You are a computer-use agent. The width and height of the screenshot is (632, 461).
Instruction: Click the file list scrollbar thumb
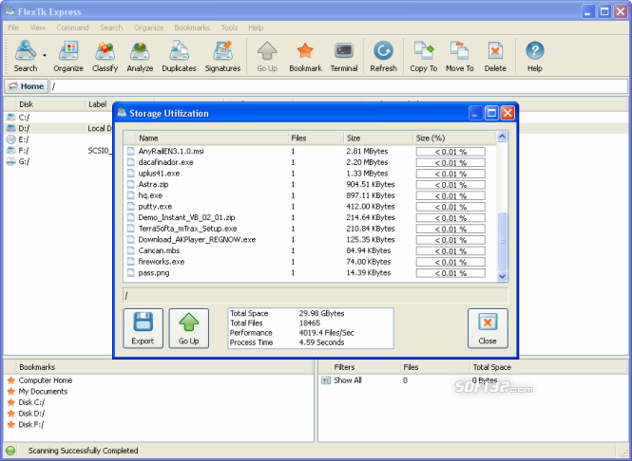click(502, 241)
